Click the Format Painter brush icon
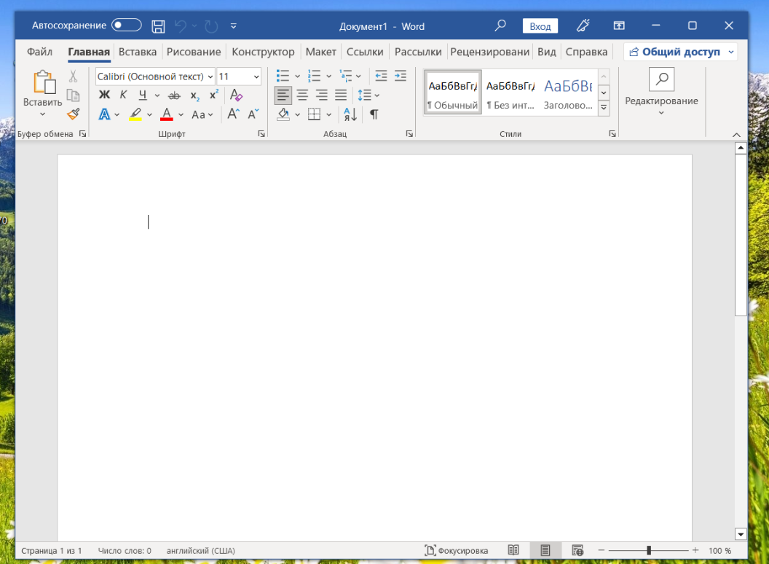Screen dimensions: 769x564 (73, 114)
